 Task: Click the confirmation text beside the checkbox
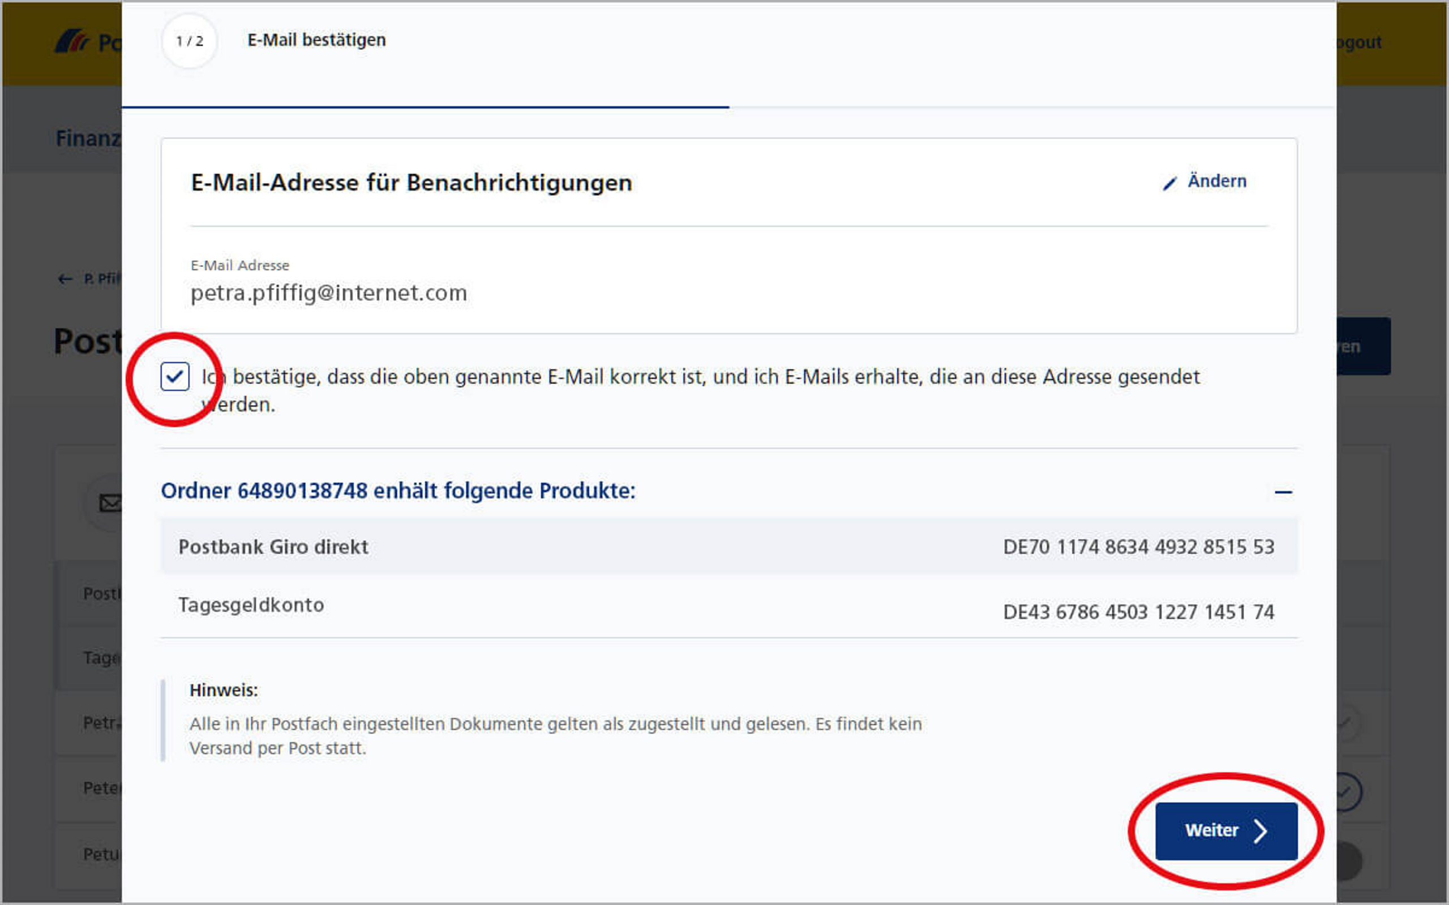[x=700, y=390]
